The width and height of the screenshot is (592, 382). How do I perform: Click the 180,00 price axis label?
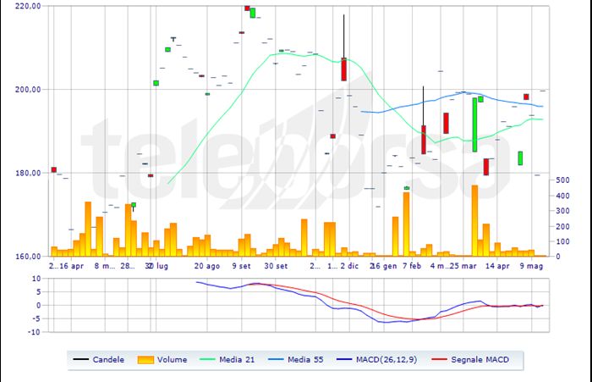click(28, 173)
